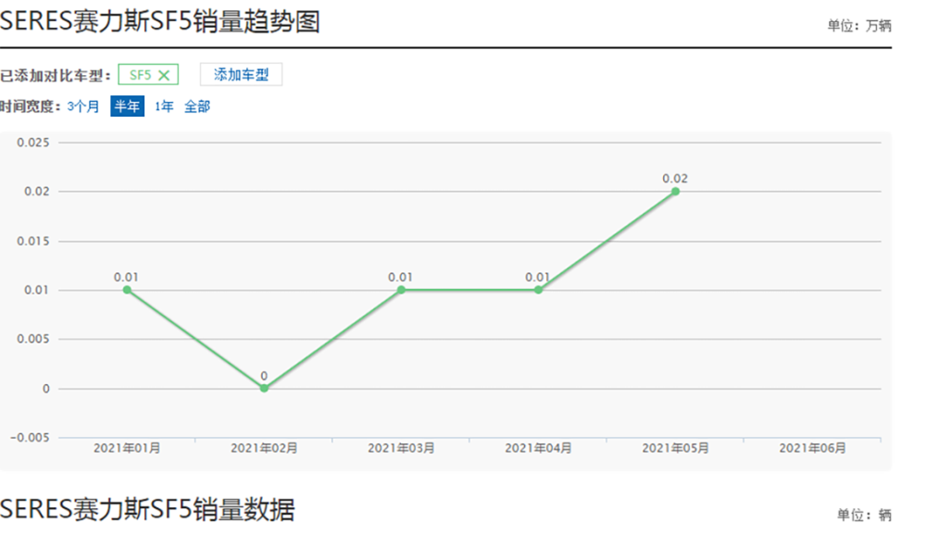
Task: Click the 已添加对比车型 label
Action: coord(56,76)
